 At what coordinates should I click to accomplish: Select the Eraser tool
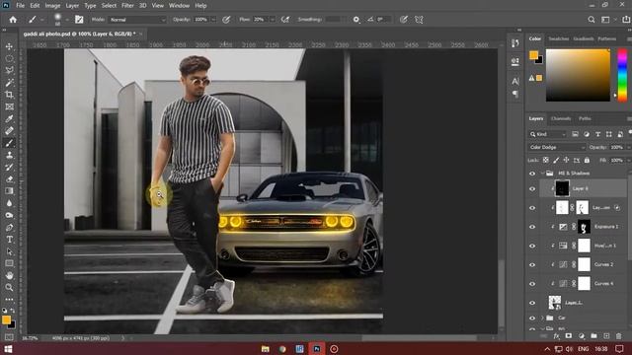(9, 179)
